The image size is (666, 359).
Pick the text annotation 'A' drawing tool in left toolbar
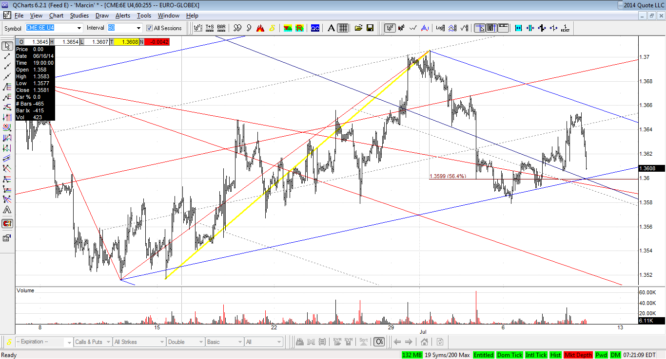click(7, 210)
